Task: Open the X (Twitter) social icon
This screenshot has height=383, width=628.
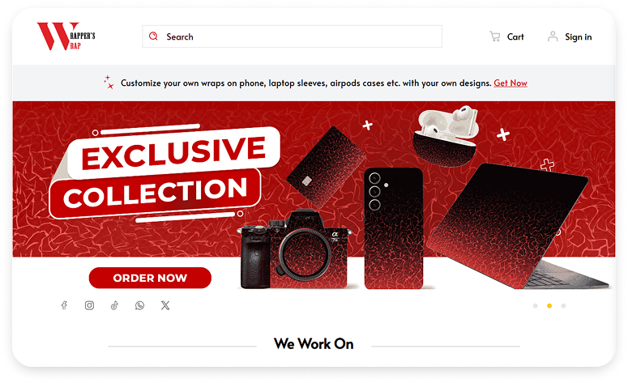Action: tap(165, 305)
